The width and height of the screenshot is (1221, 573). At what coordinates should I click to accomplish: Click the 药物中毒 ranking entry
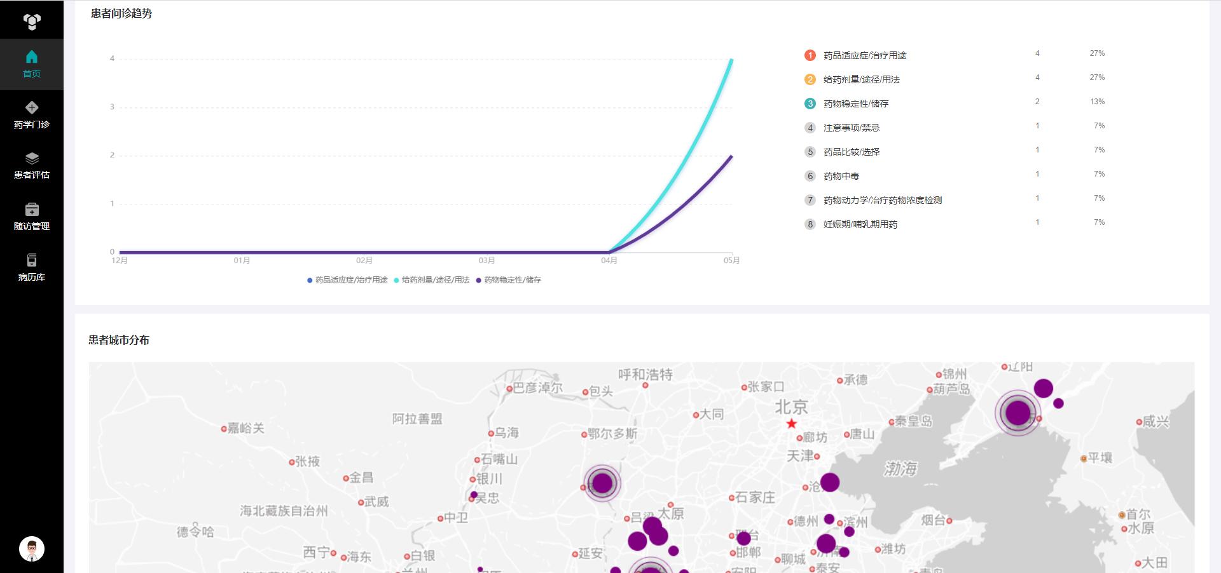point(841,176)
